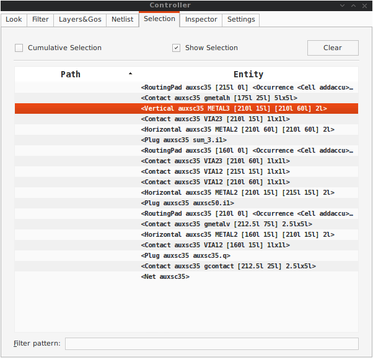Select RoutingPad auxsc35 [210l 0l] row

186,213
